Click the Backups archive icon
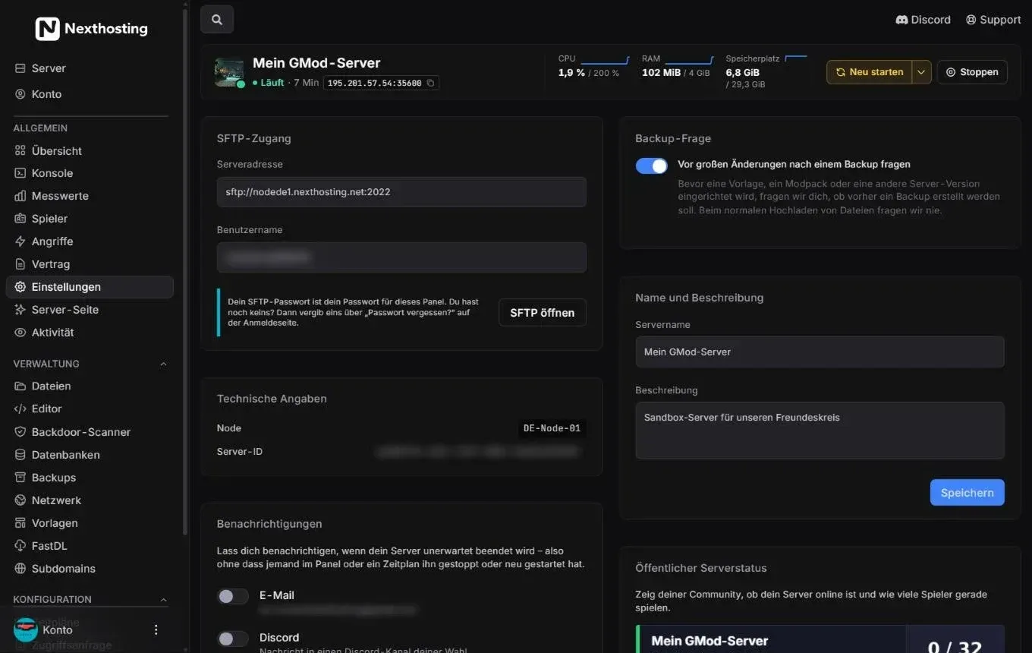This screenshot has height=653, width=1032. point(20,478)
